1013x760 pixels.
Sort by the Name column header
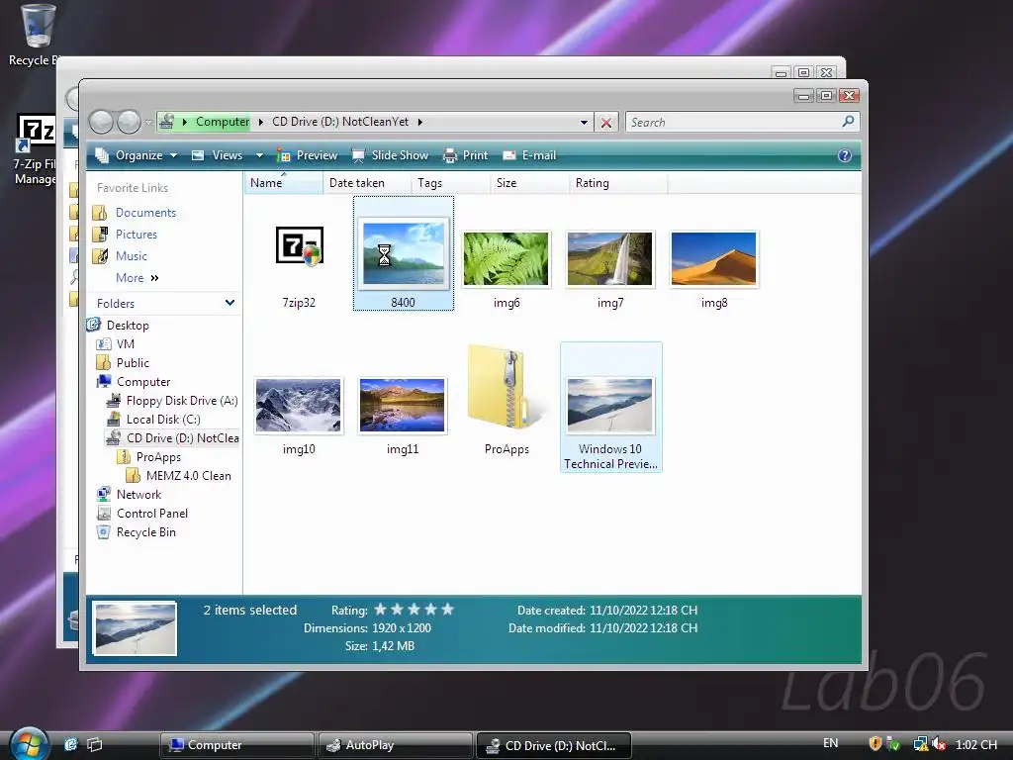click(x=284, y=183)
